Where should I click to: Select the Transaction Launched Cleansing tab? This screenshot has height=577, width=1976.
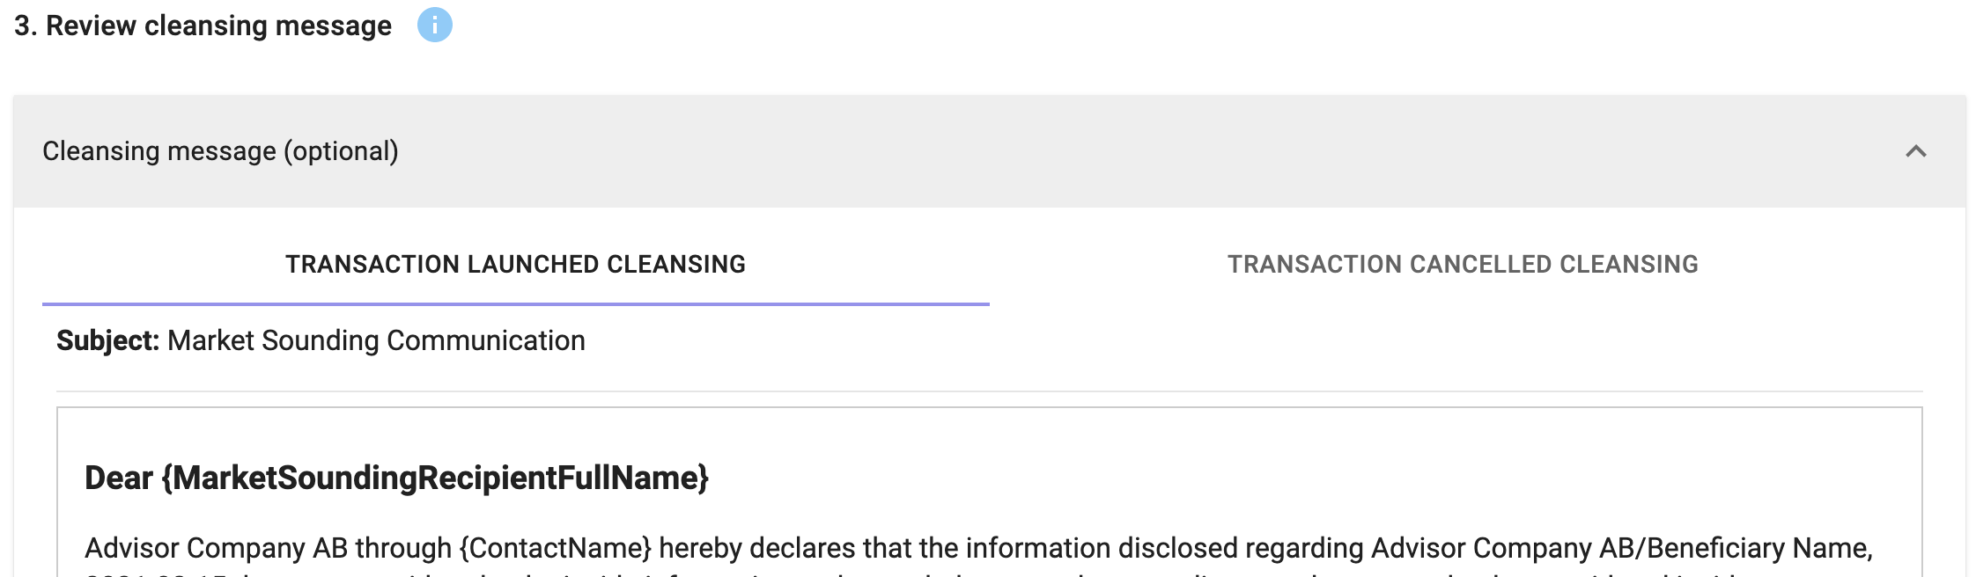pos(515,264)
